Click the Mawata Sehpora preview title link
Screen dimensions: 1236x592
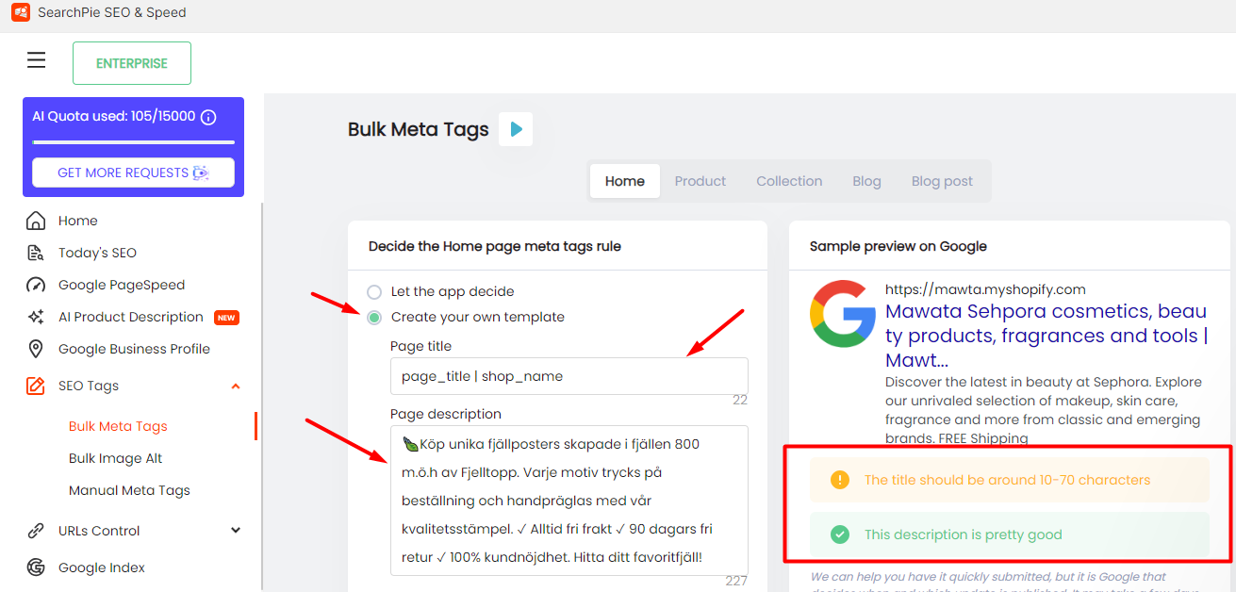coord(1046,336)
